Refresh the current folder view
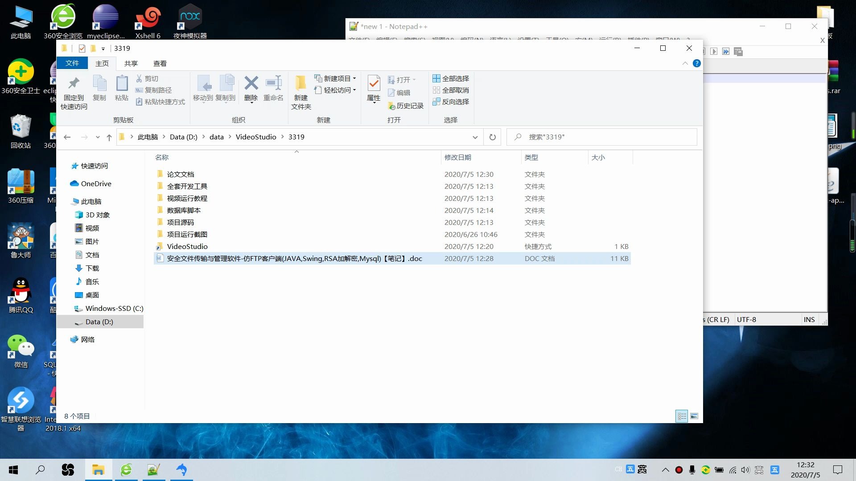 492,137
